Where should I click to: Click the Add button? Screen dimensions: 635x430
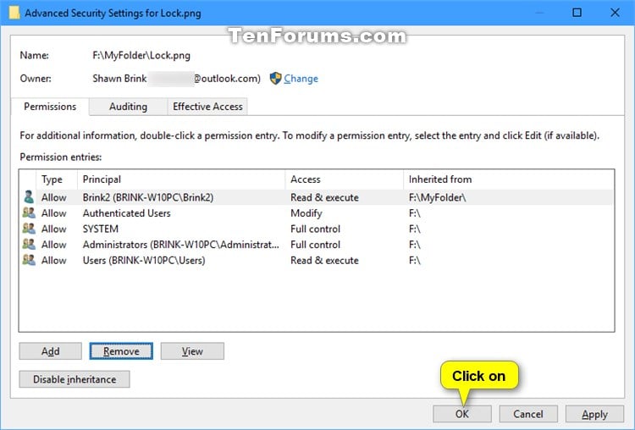point(50,351)
